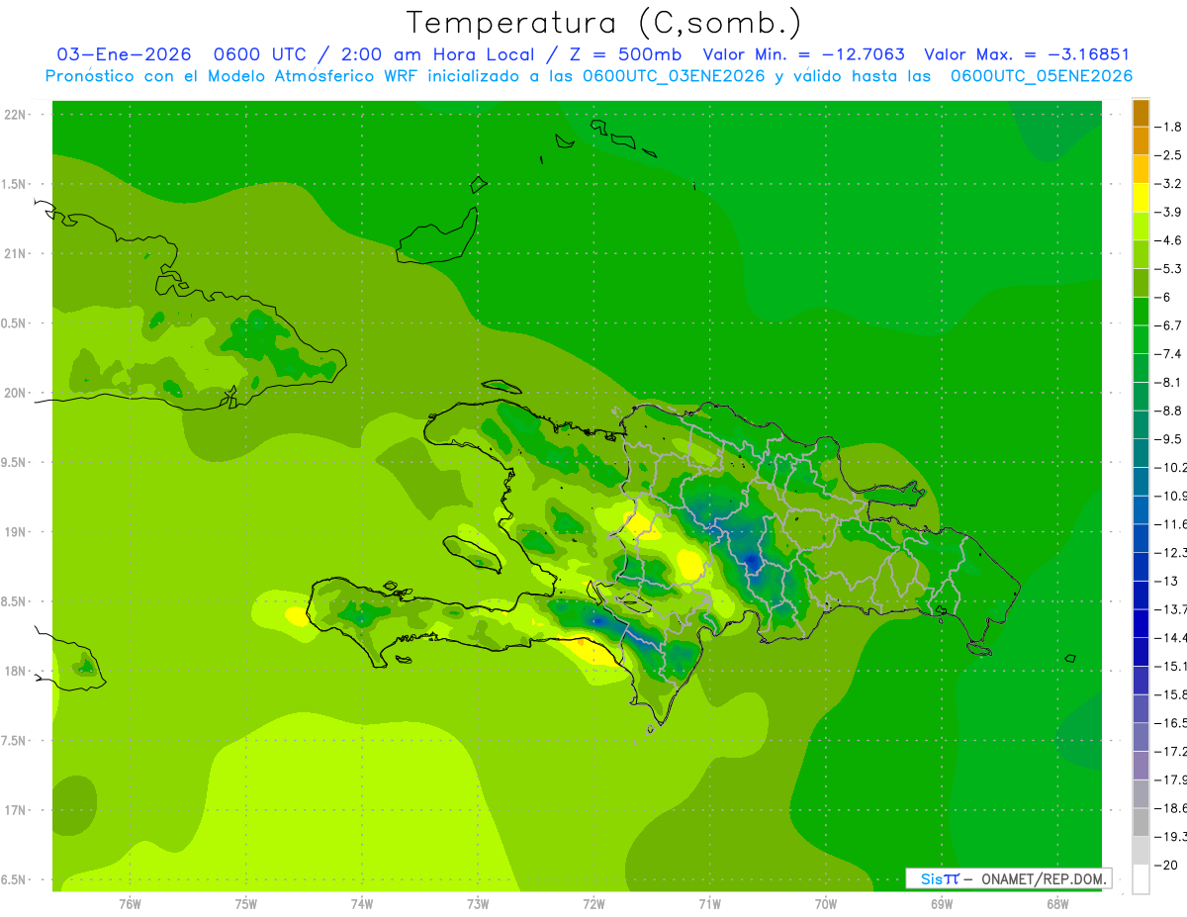Pick the blue swatch between -12.3 and -13
1187x917 pixels.
tap(1141, 567)
